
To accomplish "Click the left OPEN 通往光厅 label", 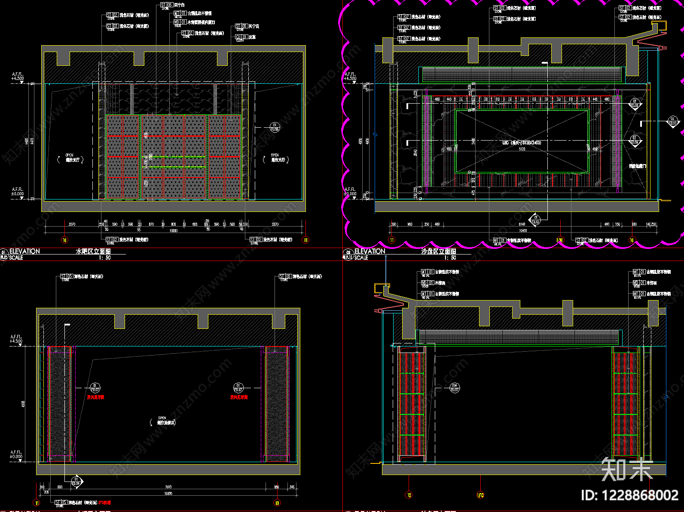I will (70, 158).
